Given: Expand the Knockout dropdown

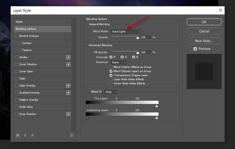Looking at the screenshot, I should pyautogui.click(x=119, y=62).
